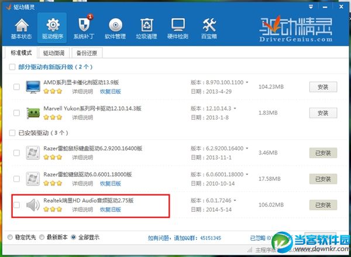The width and height of the screenshot is (351, 257).
Task: Click 恢复旧版 link for AMD driver
Action: pos(111,91)
